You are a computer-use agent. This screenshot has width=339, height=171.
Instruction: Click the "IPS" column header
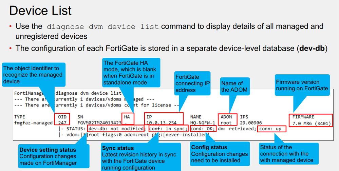click(244, 117)
